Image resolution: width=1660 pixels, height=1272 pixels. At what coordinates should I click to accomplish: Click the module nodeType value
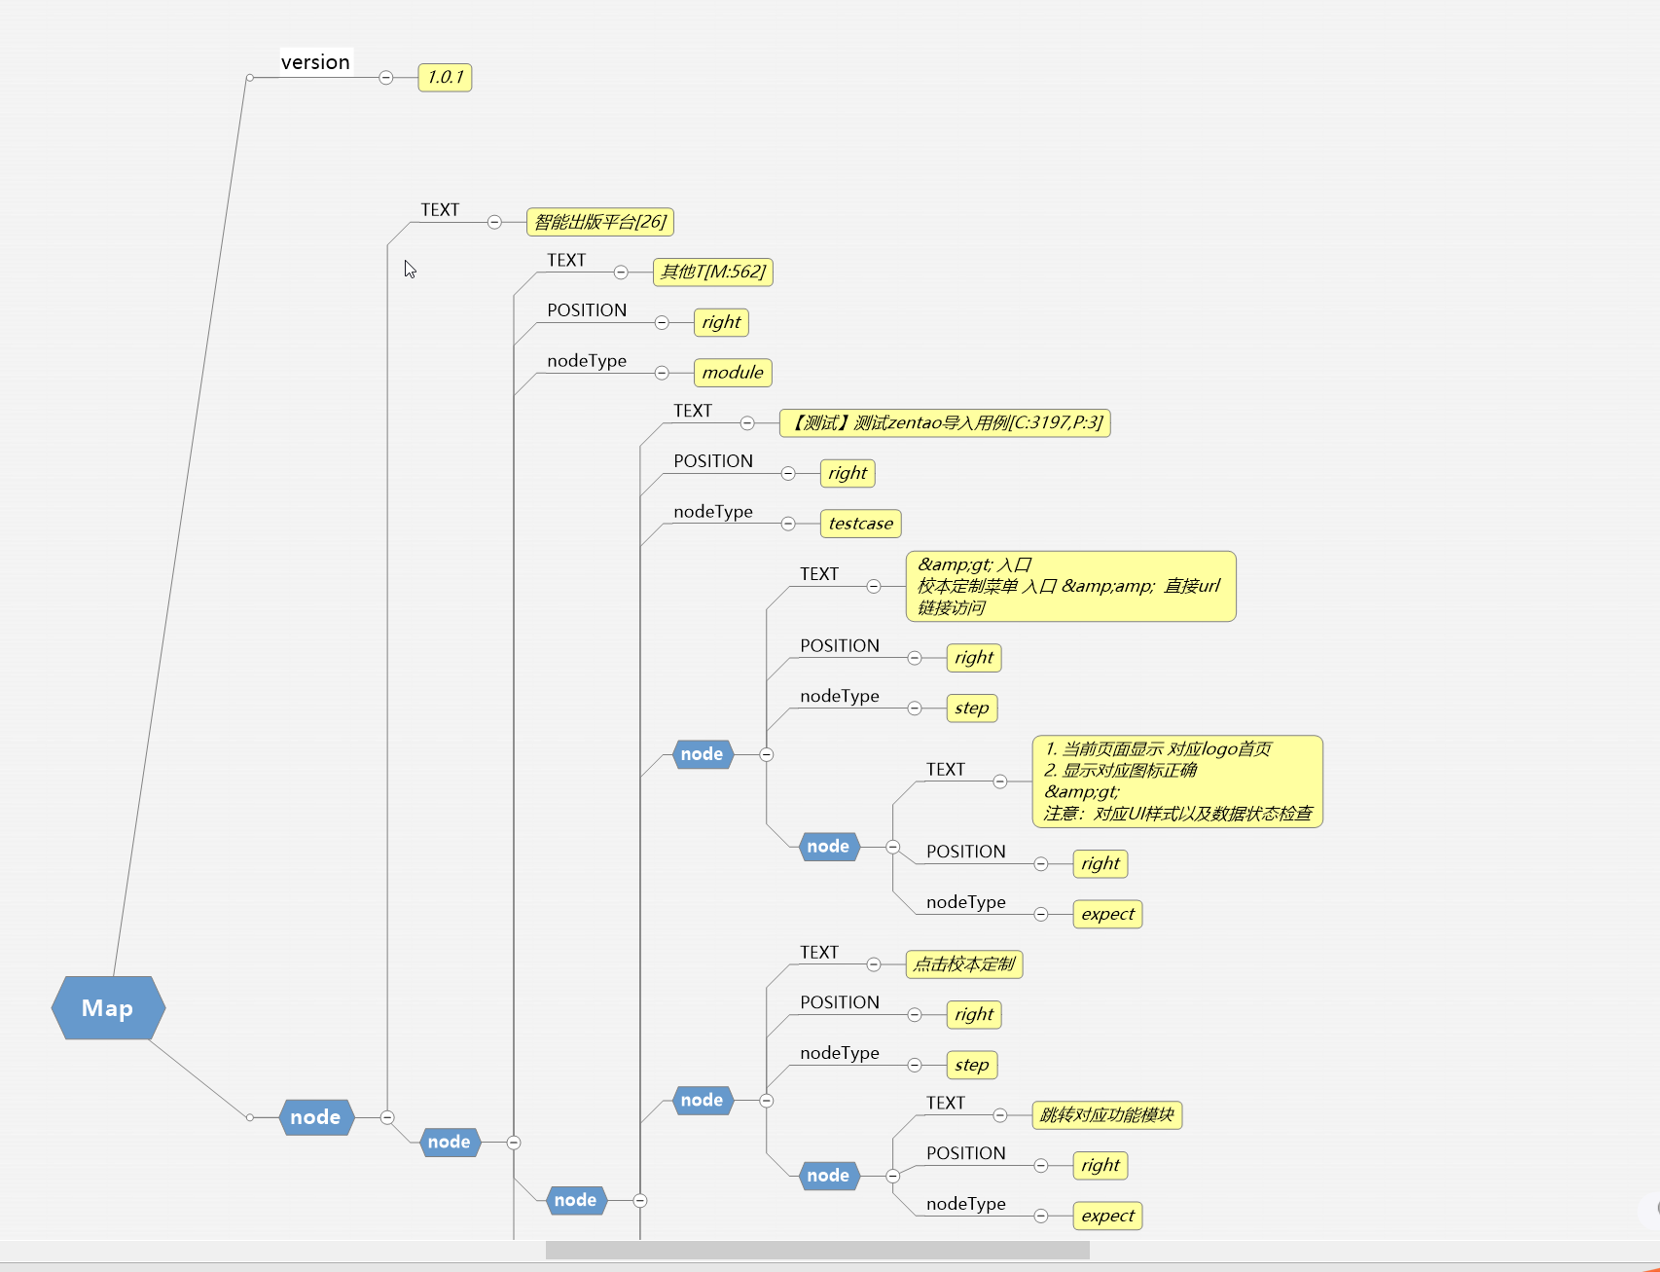[733, 373]
